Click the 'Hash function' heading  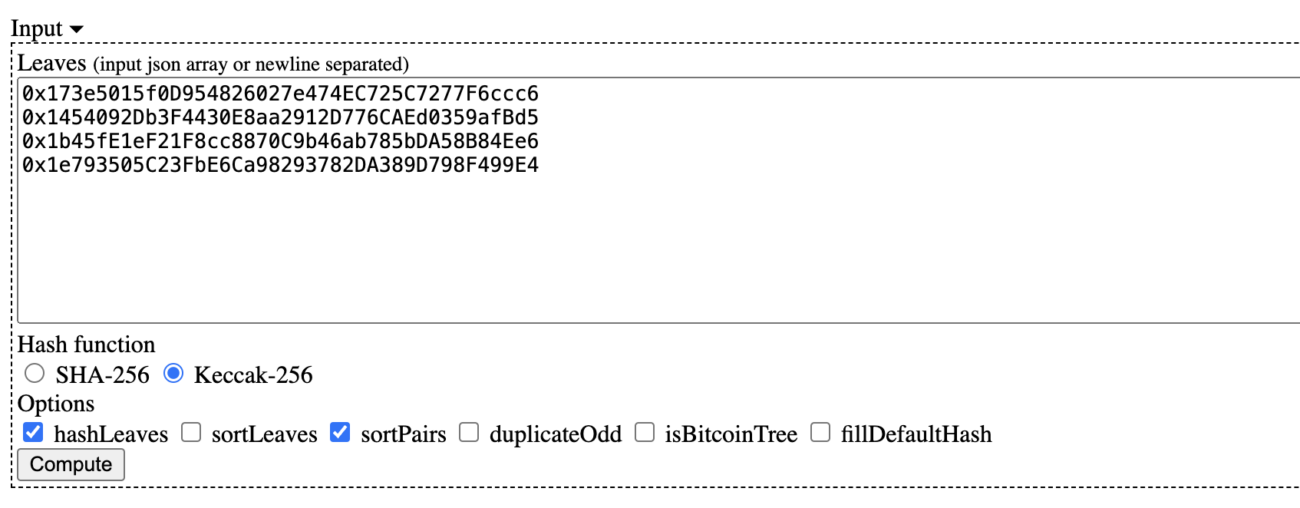coord(86,345)
